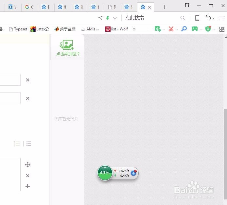
Task: Switch to the blank document tab
Action: pos(113,7)
